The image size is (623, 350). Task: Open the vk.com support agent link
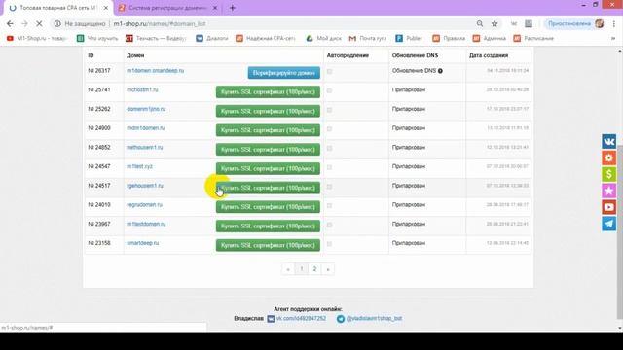301,318
